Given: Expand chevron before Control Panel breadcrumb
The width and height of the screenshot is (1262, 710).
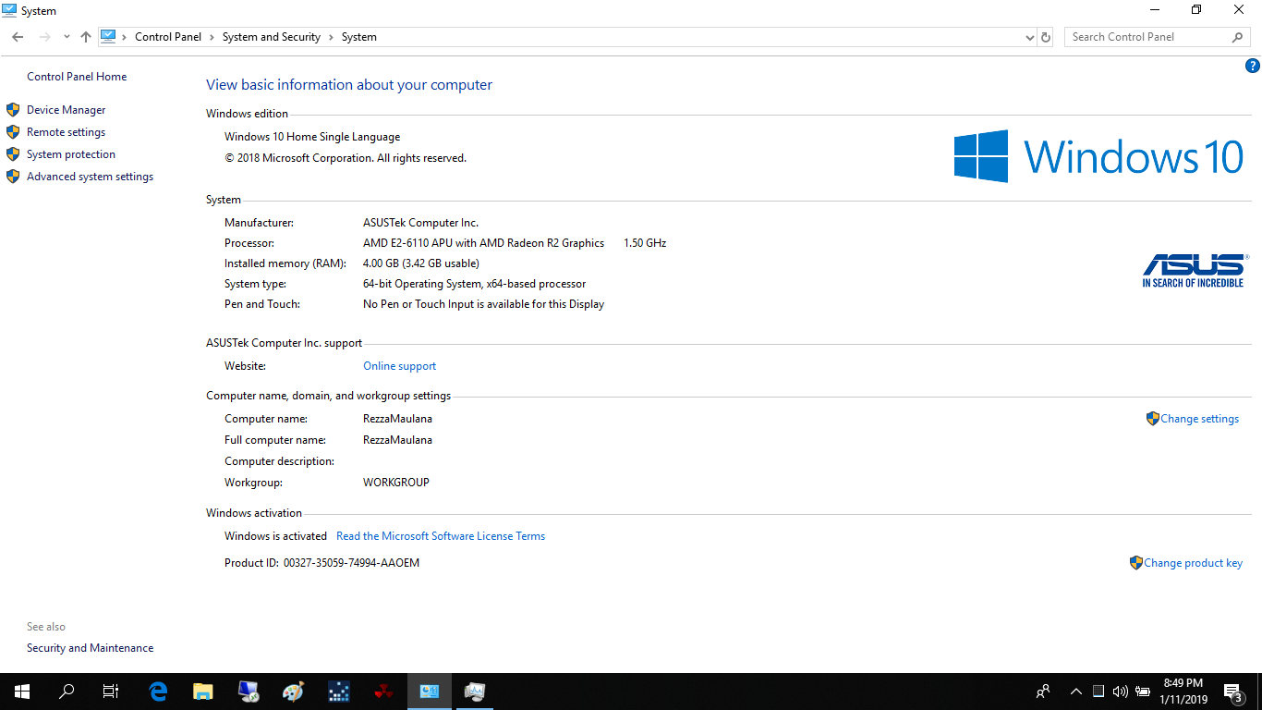Looking at the screenshot, I should click(125, 37).
